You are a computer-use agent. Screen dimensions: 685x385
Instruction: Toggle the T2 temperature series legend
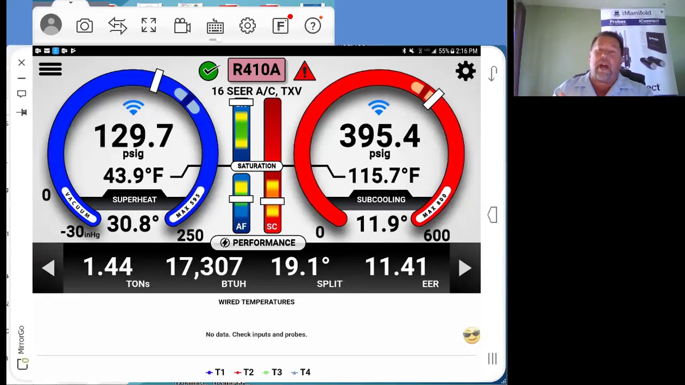click(x=244, y=372)
